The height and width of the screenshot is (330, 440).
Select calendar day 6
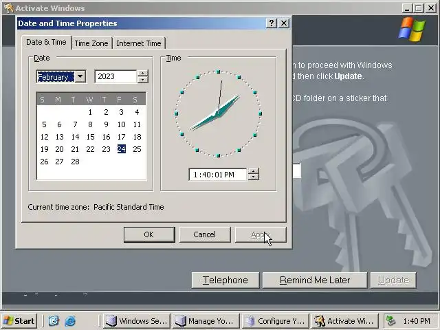(x=59, y=124)
